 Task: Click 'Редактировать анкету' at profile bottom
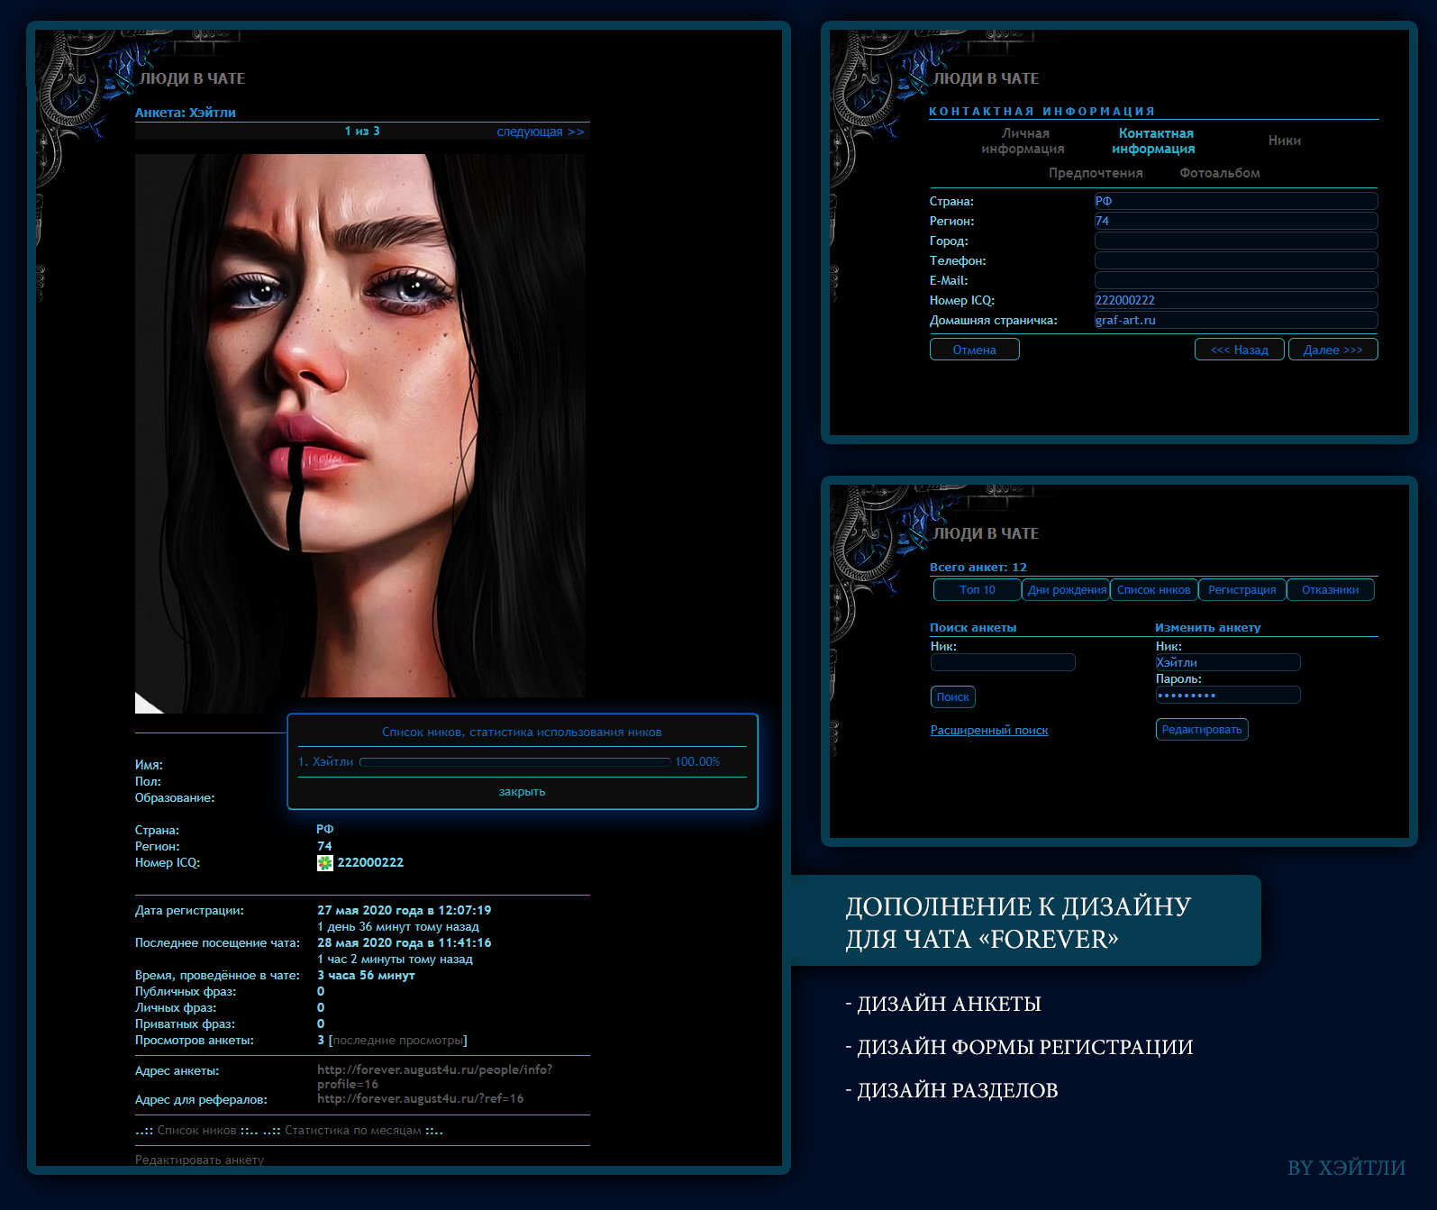[199, 1160]
